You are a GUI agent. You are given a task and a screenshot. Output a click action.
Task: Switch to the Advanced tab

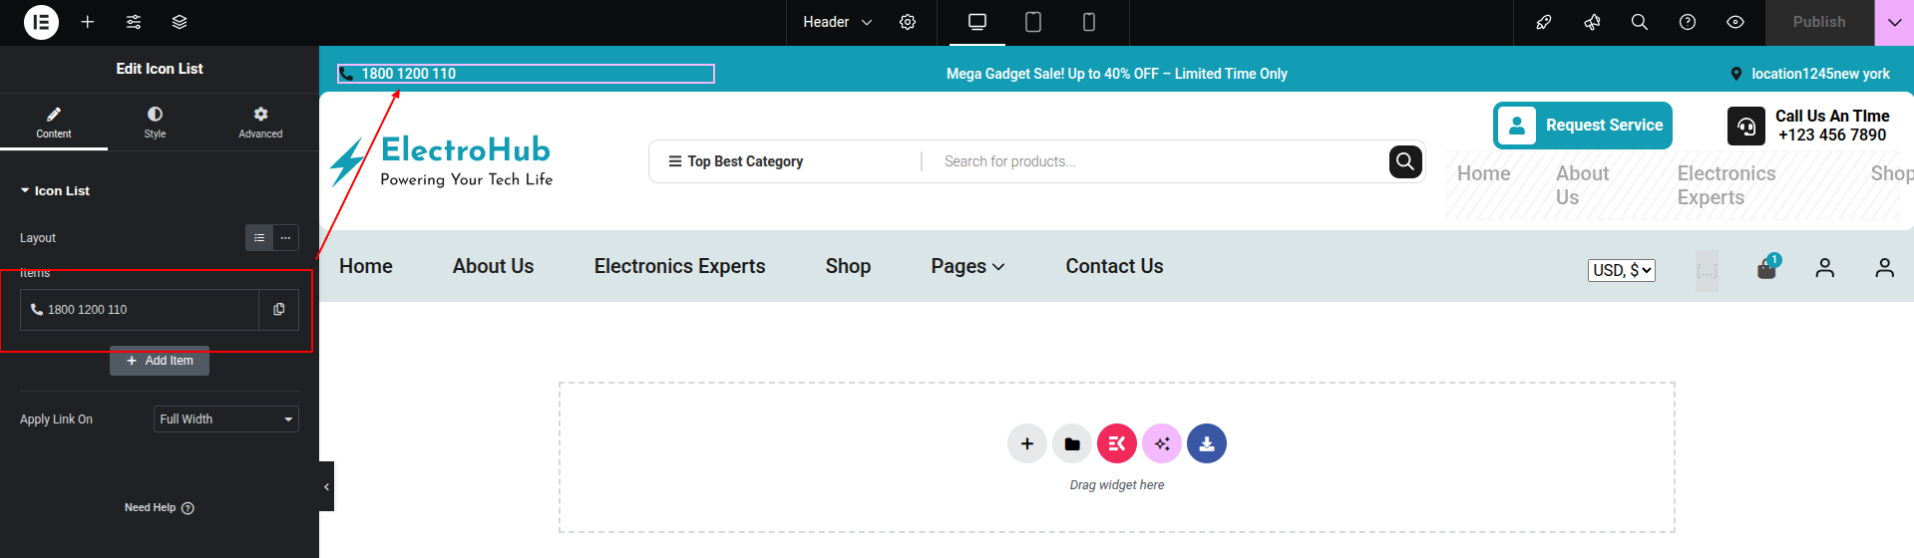260,122
